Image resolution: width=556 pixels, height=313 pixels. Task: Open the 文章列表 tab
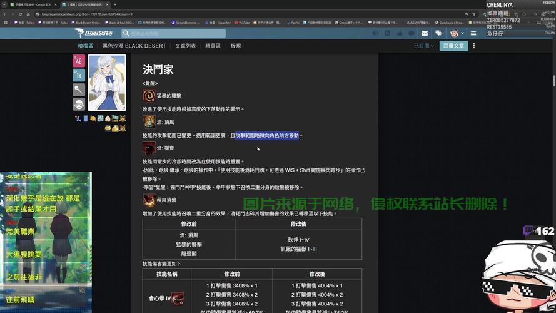[186, 46]
